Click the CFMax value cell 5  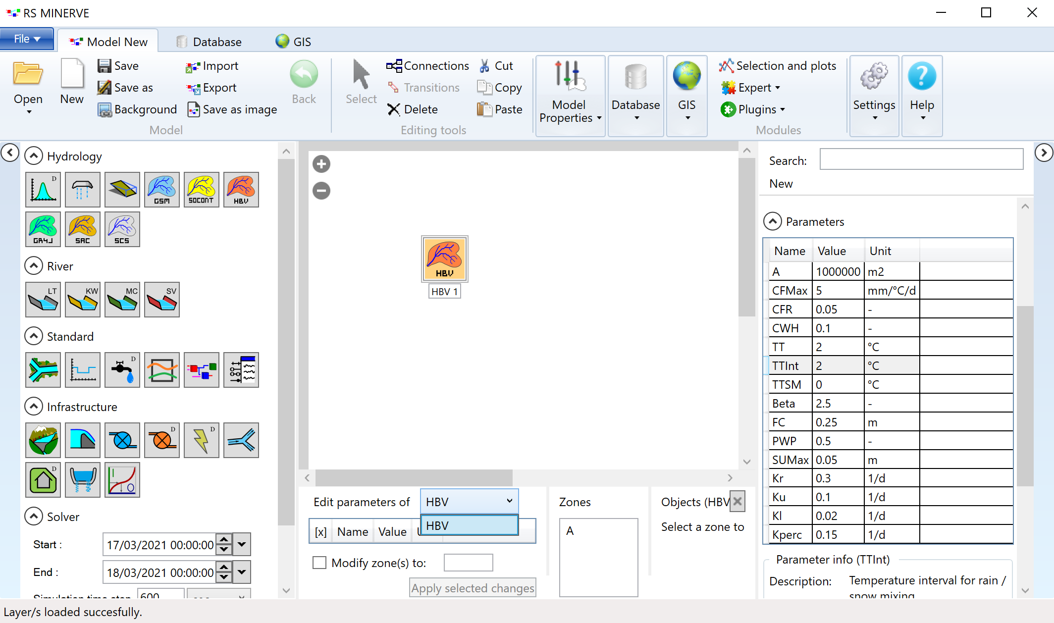(838, 291)
